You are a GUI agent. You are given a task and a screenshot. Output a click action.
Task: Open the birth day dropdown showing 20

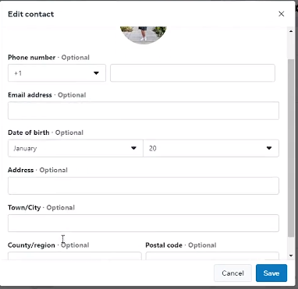[211, 148]
